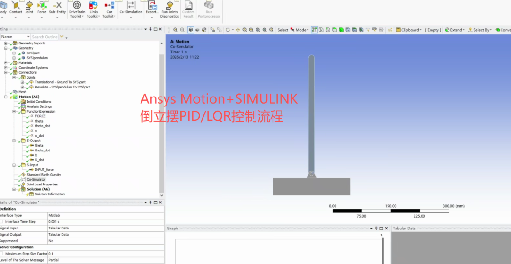The width and height of the screenshot is (511, 264).
Task: Click the pendulum rod in the viewport
Action: (311, 114)
